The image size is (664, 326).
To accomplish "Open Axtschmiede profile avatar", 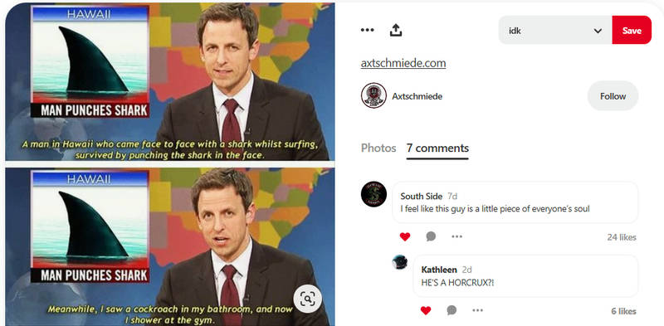I will click(x=373, y=95).
